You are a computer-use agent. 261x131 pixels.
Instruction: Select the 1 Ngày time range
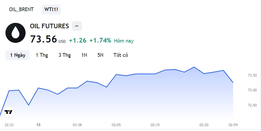[x=18, y=55]
